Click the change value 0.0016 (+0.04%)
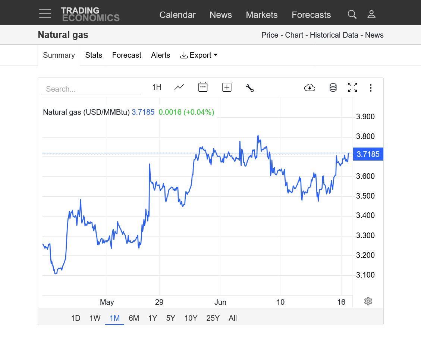 (186, 112)
